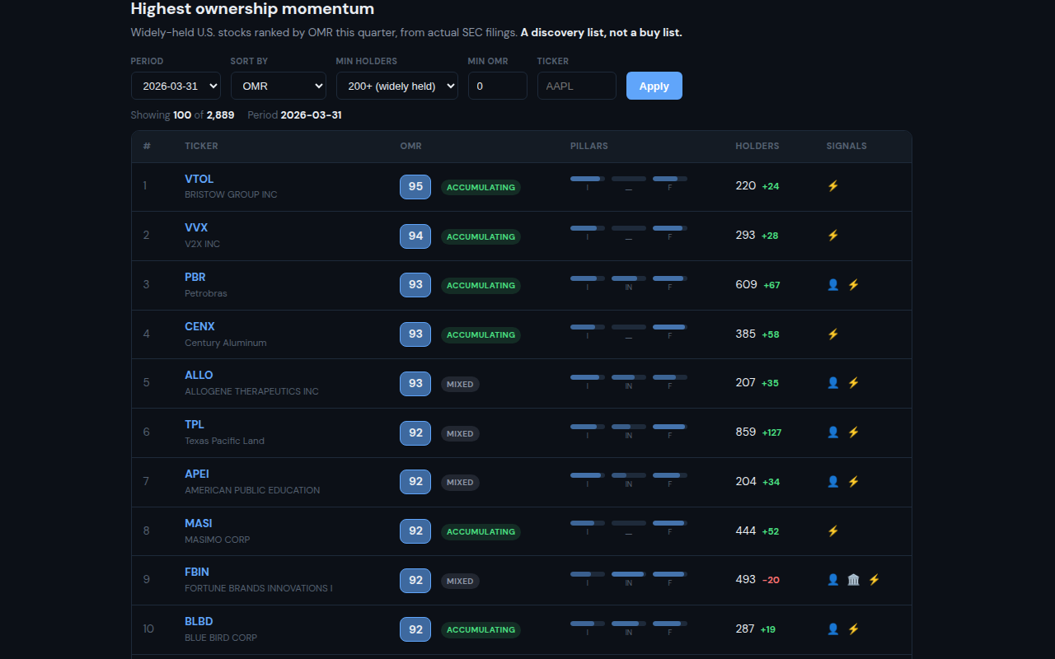The width and height of the screenshot is (1055, 659).
Task: Click the person insider icon for BLBD
Action: point(832,629)
